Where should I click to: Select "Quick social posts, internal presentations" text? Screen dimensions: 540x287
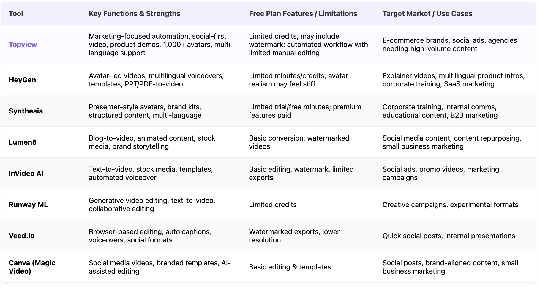click(x=449, y=236)
